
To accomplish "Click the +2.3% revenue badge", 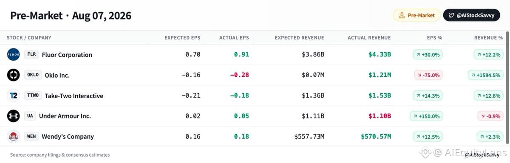I will coord(490,136).
